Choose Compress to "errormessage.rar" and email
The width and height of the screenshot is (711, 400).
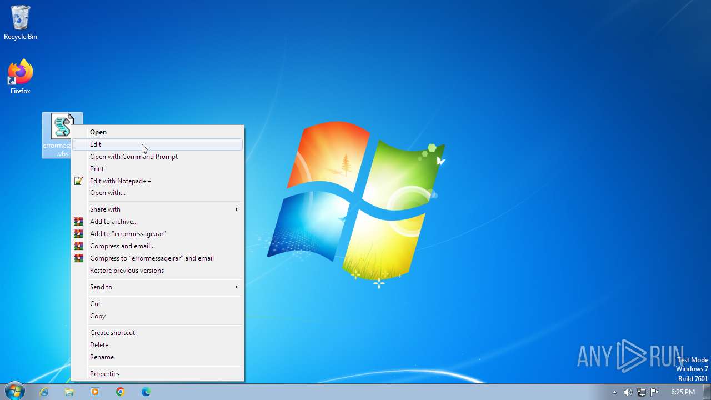pos(158,258)
